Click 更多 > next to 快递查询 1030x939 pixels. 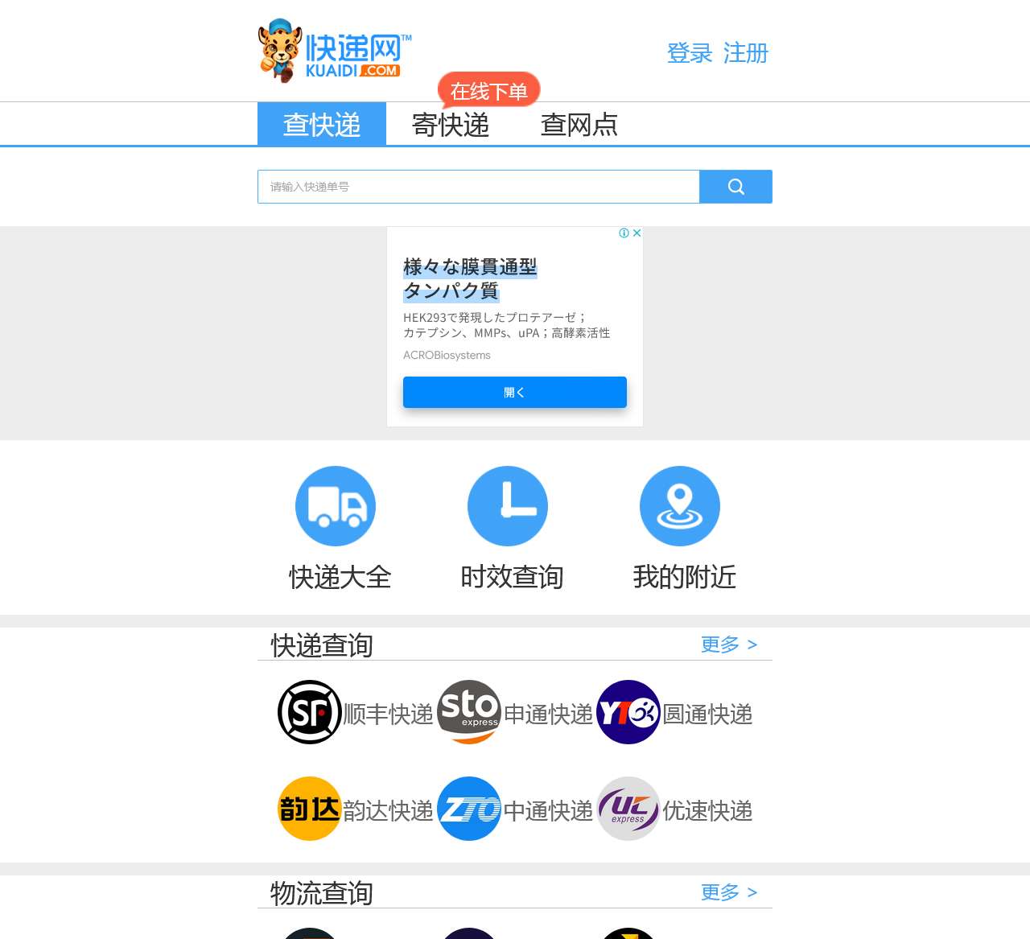[x=729, y=645]
